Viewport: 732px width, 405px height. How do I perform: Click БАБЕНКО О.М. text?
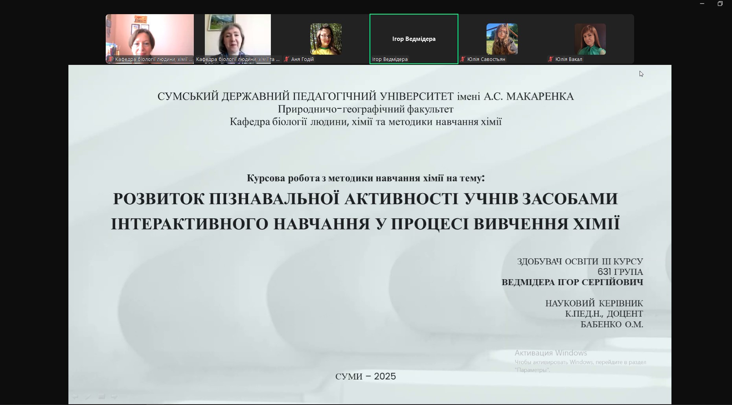point(612,324)
